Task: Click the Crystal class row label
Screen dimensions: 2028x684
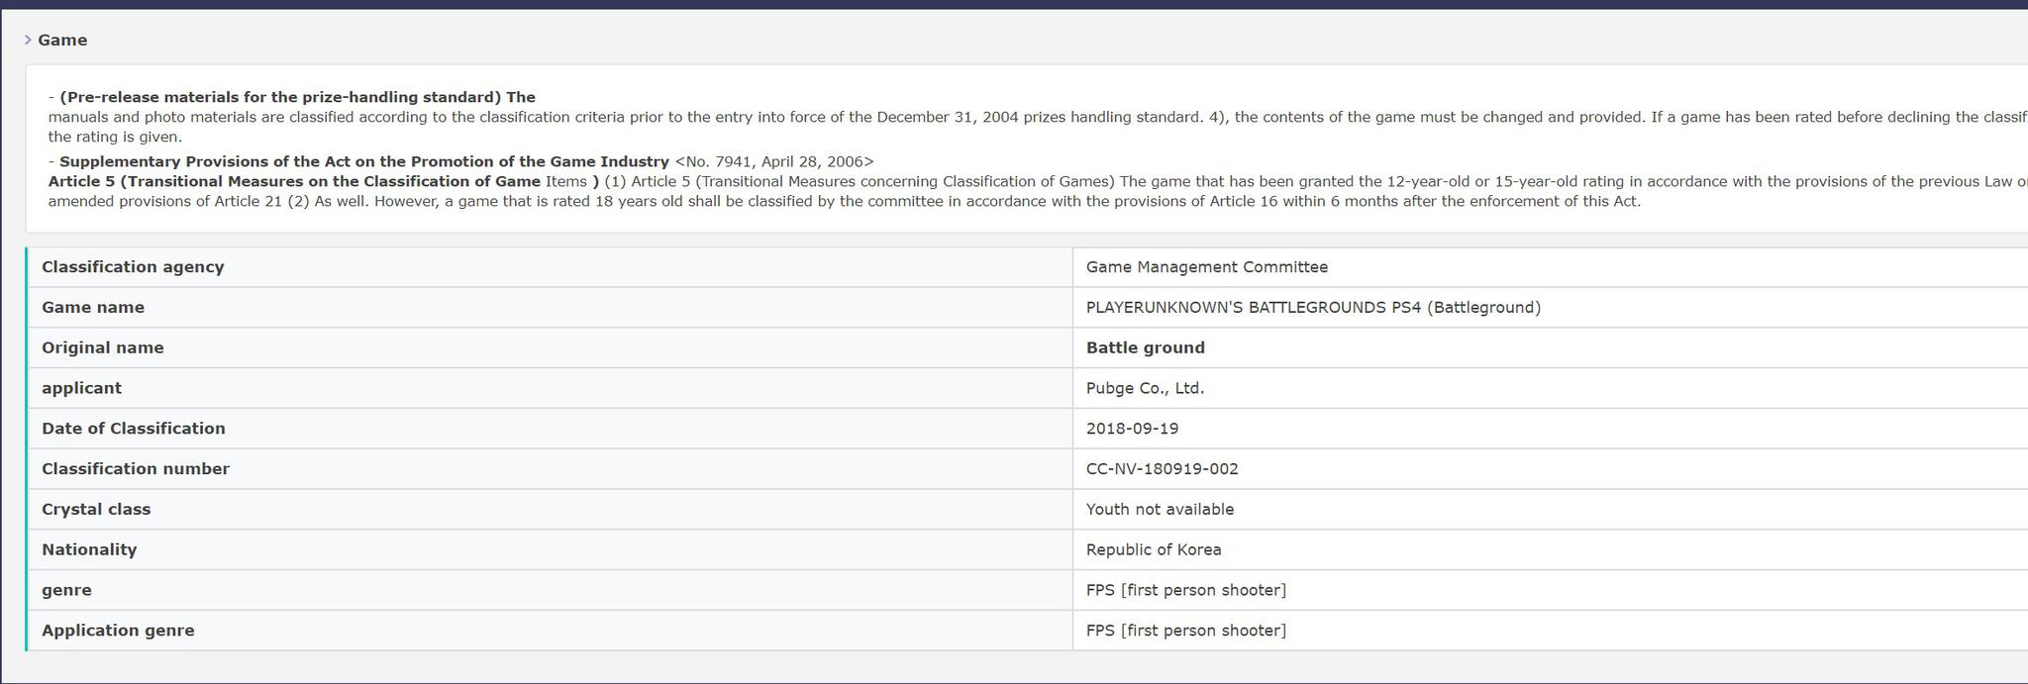Action: pyautogui.click(x=96, y=510)
